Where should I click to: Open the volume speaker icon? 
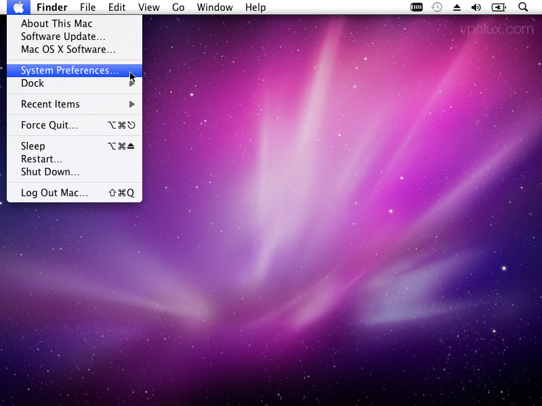coord(476,7)
